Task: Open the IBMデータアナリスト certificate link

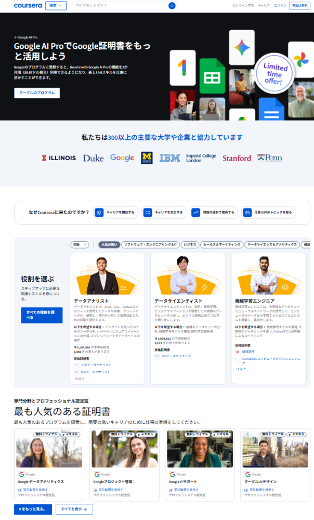Action: (96, 372)
